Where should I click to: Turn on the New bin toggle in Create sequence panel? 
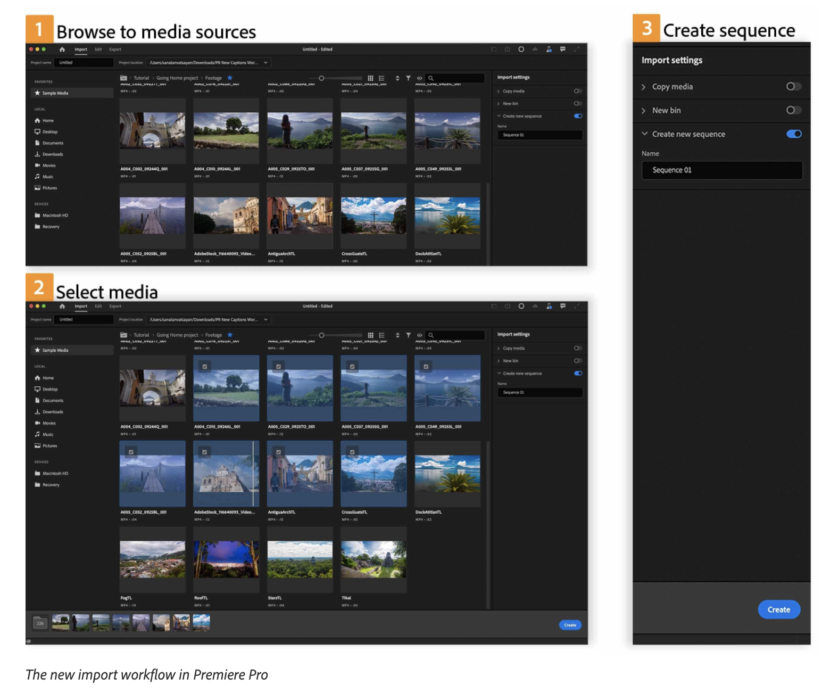point(793,110)
